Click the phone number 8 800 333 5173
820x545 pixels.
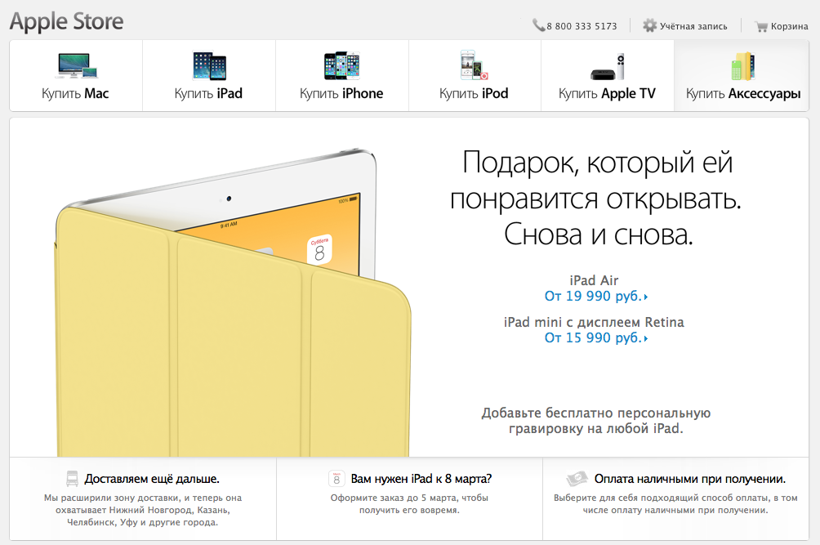(x=582, y=26)
